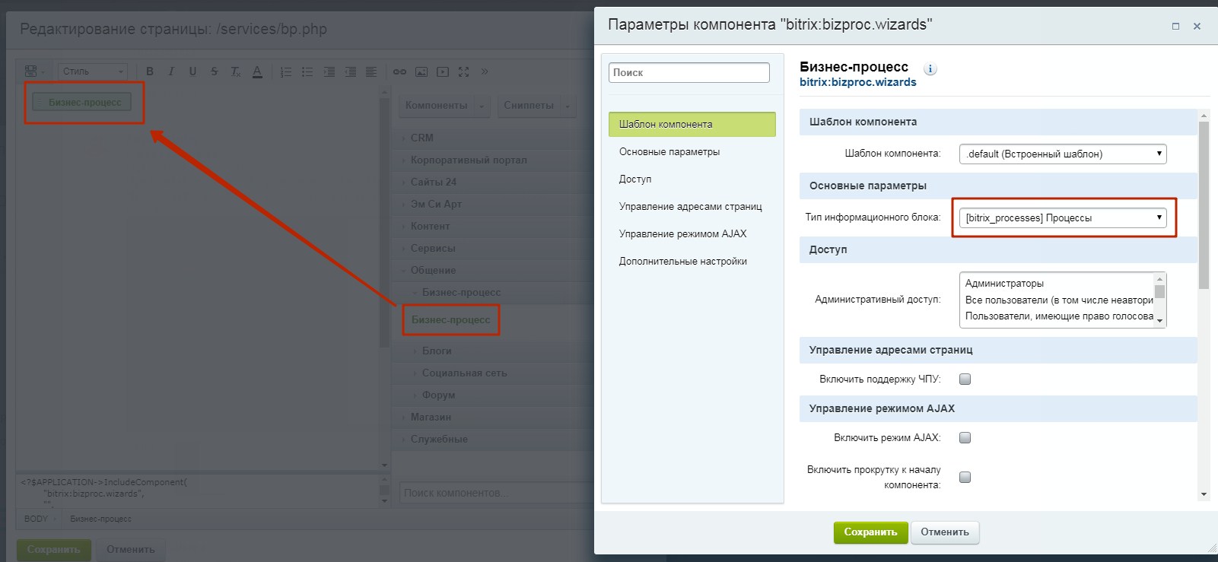Select Основные параметры in the sidebar
The image size is (1218, 562).
669,151
